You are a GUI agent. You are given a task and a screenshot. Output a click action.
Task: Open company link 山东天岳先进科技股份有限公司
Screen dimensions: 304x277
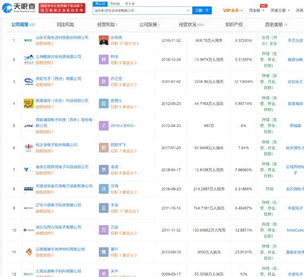tap(62, 38)
